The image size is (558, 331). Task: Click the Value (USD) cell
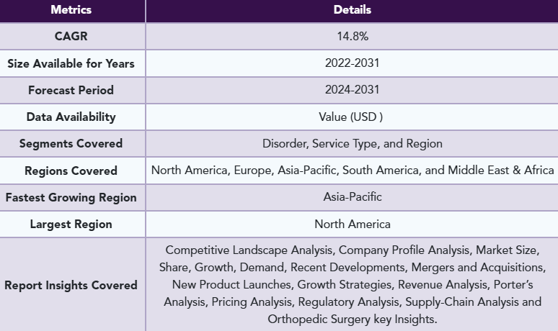(352, 117)
